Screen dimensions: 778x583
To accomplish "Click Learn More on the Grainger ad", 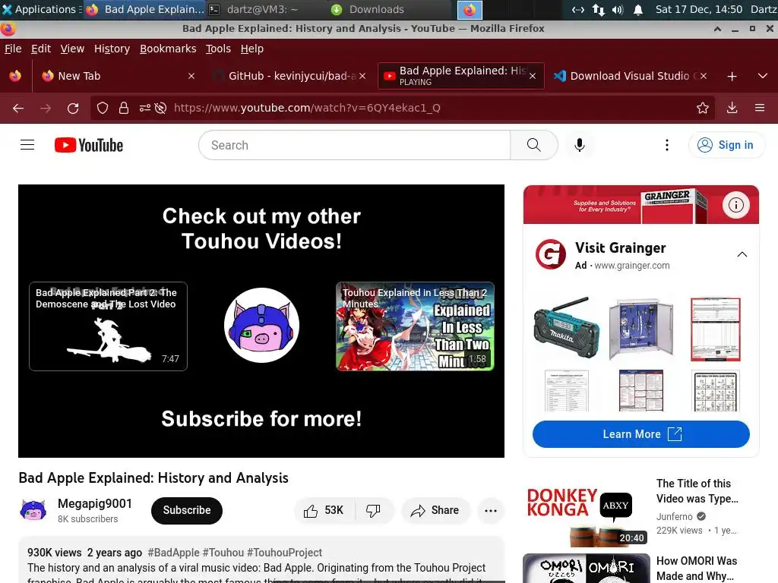I will (641, 434).
